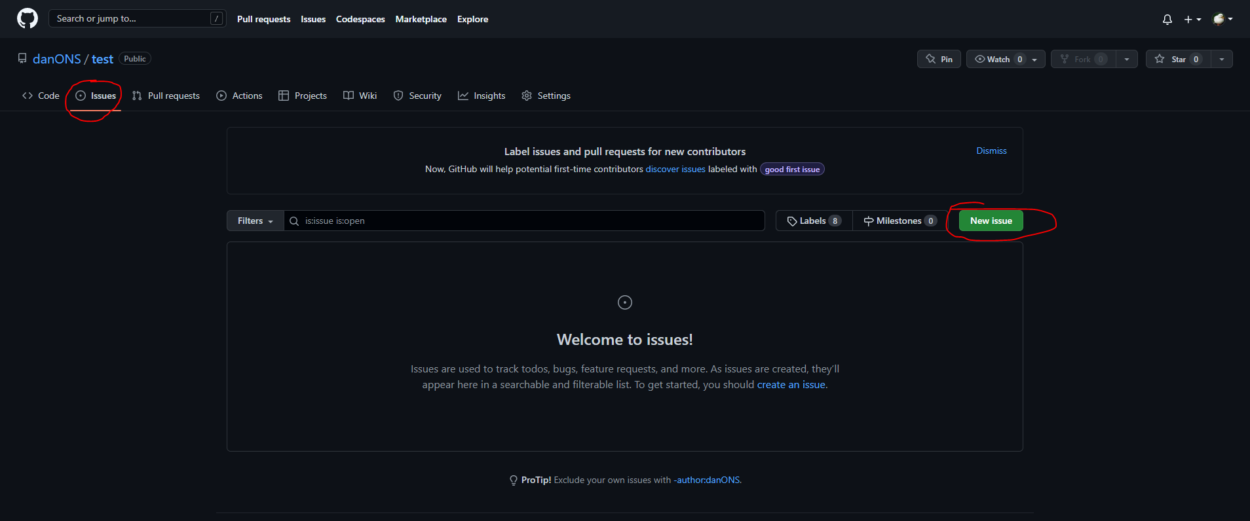Click the GitHub Octocat logo

pos(28,18)
